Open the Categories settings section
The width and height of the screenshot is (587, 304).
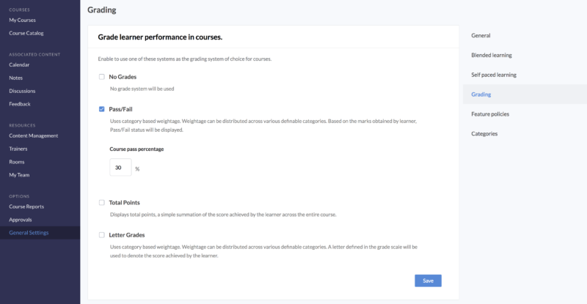(x=484, y=134)
